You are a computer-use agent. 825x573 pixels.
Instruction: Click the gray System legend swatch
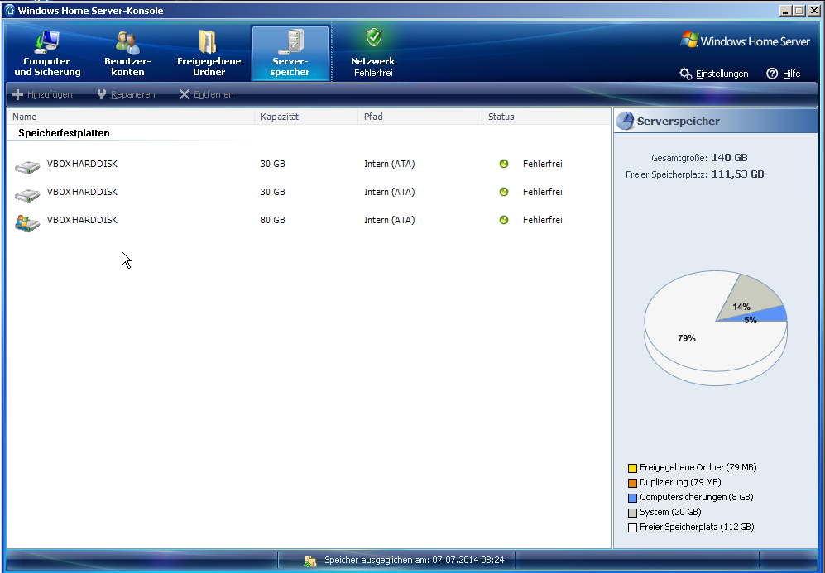(632, 513)
